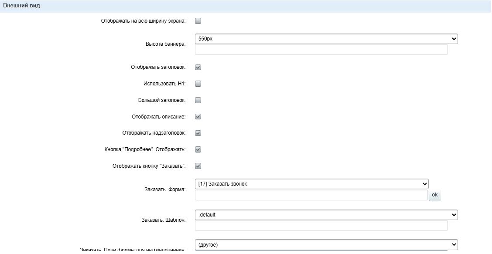
Task: Toggle the 'Отображать надзаголовок' checkbox
Action: point(198,133)
